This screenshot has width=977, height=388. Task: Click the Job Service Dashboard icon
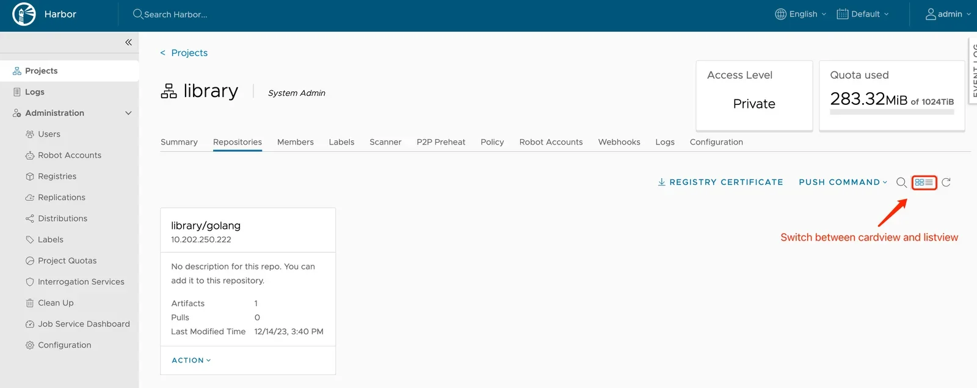[x=30, y=324]
